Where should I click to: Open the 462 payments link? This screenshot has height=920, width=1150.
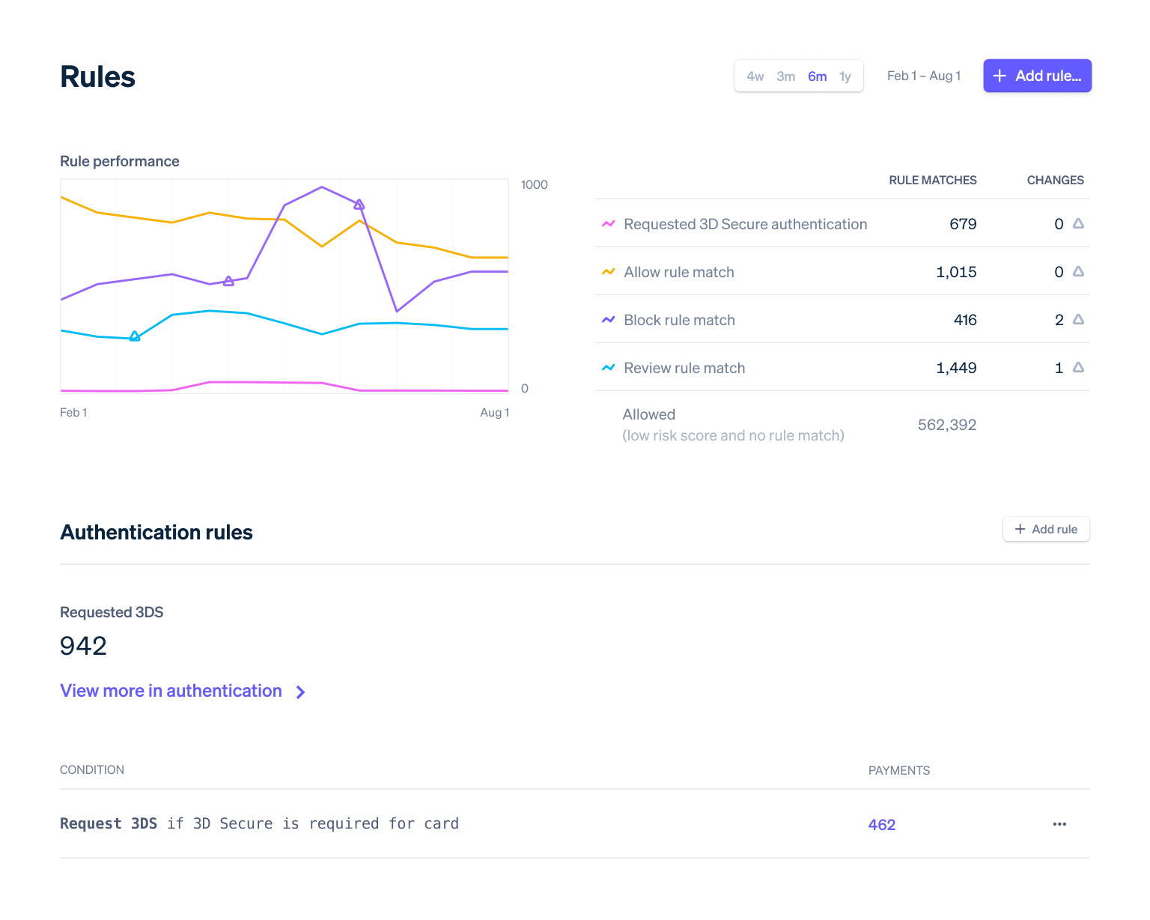pyautogui.click(x=882, y=825)
